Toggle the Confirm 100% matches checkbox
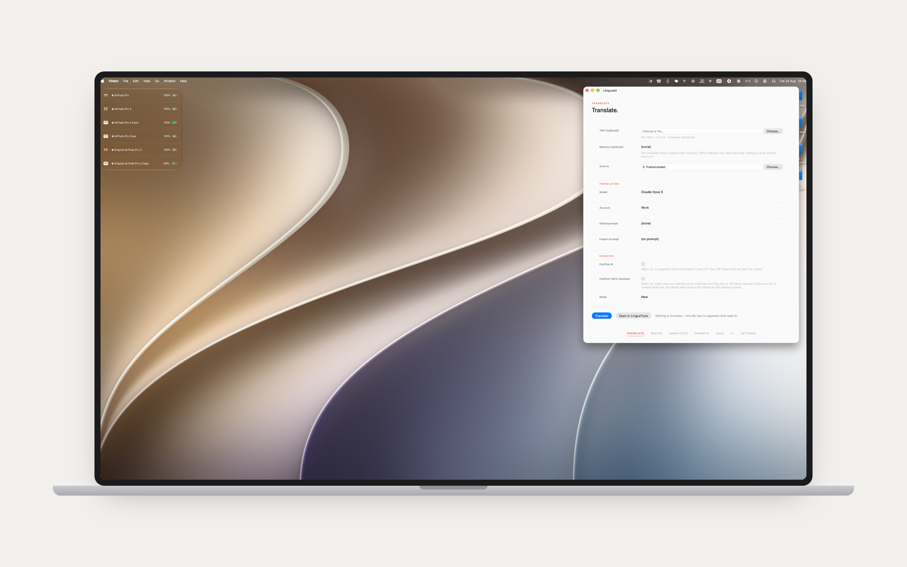Screen dimensions: 907x567 click(643, 279)
